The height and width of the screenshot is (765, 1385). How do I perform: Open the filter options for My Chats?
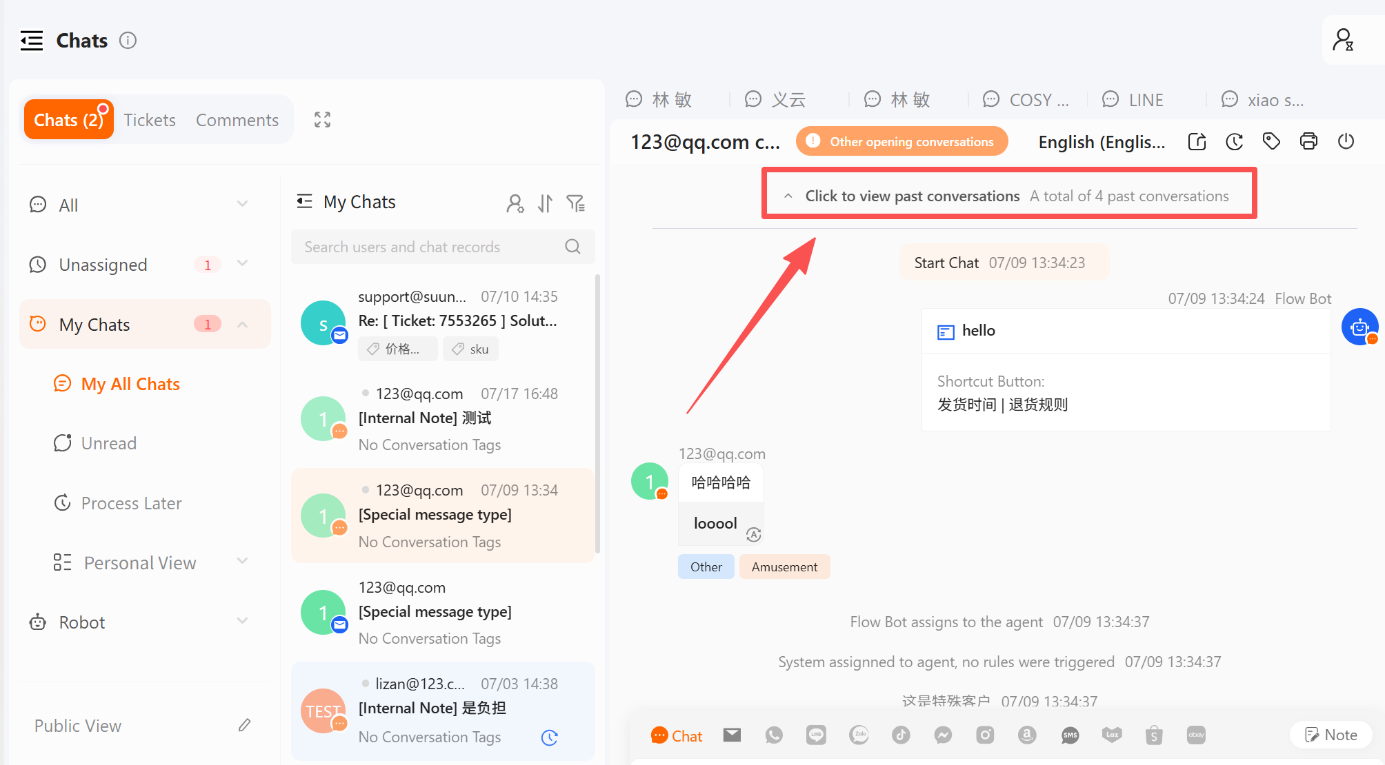click(576, 203)
